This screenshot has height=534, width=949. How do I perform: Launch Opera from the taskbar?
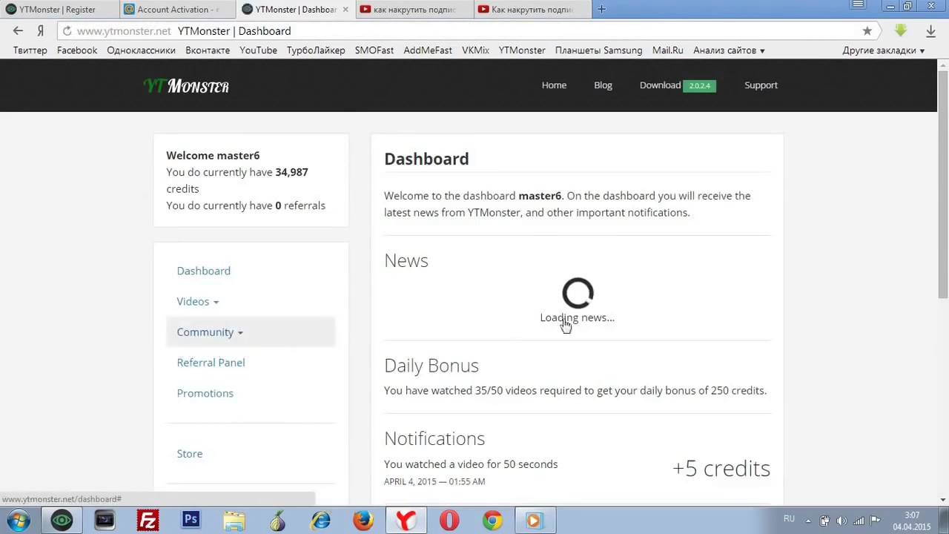coord(449,521)
